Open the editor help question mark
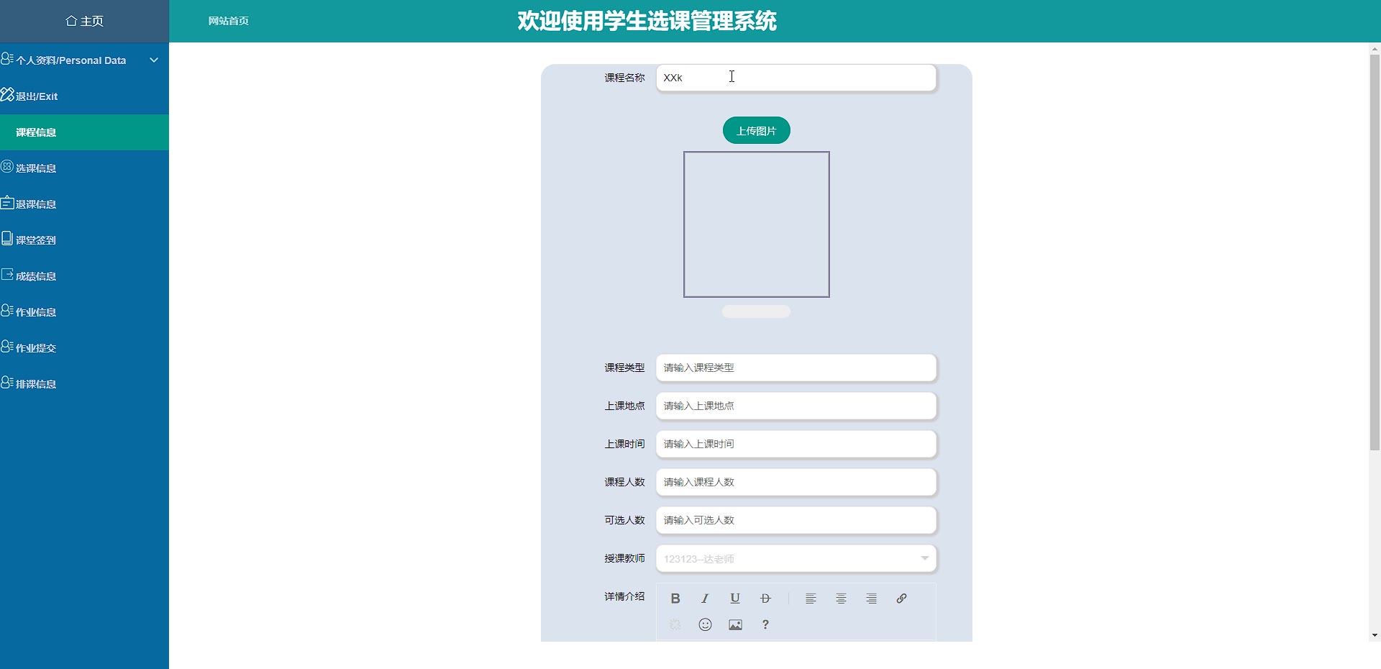 coord(765,624)
